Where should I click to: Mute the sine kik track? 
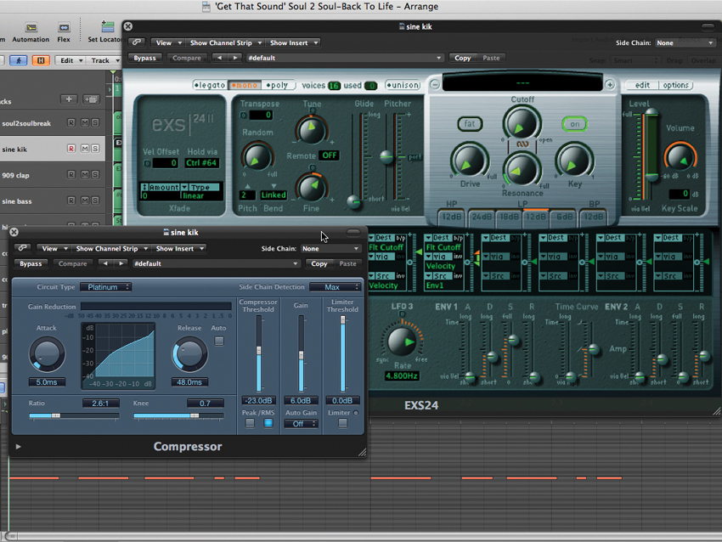[85, 149]
